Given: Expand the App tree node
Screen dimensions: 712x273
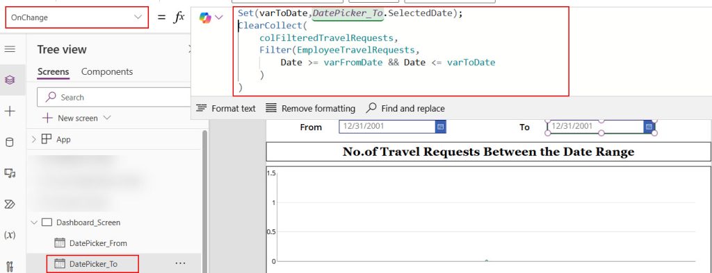Looking at the screenshot, I should pyautogui.click(x=33, y=139).
